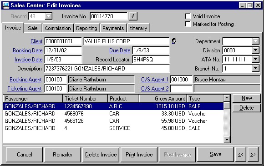Select the Invoice tab
264x166 pixels.
[x=13, y=28]
